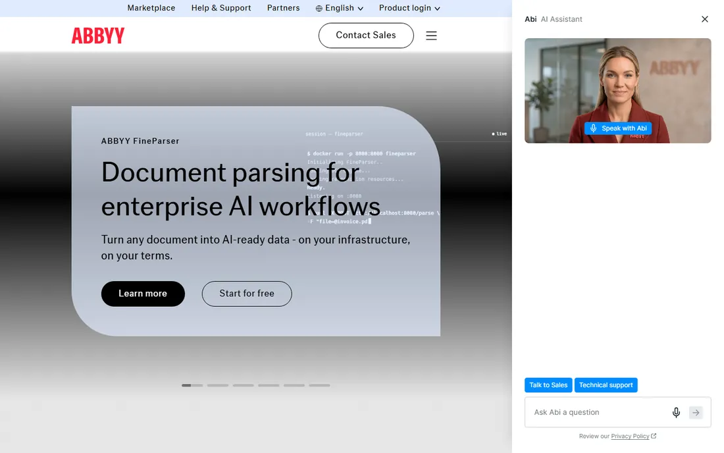
Task: Open the hamburger navigation menu
Action: coord(431,36)
